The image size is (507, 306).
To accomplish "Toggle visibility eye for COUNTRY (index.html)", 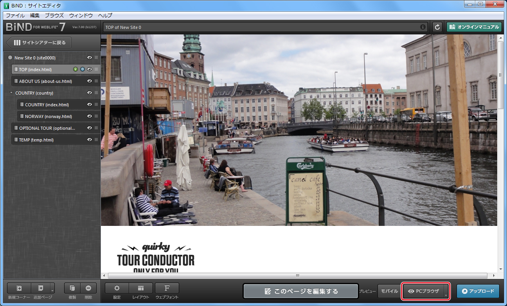I will 90,105.
